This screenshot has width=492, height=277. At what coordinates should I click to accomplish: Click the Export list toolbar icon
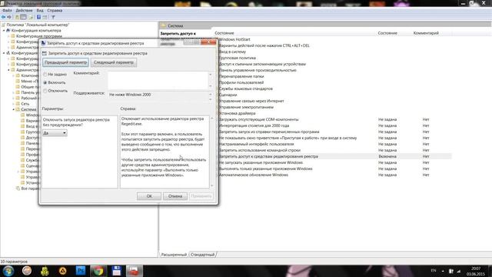tap(31, 17)
